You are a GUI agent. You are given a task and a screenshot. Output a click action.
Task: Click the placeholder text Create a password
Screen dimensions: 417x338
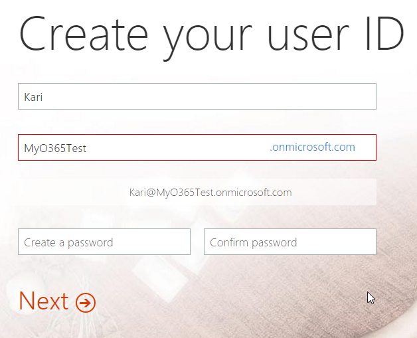click(68, 242)
